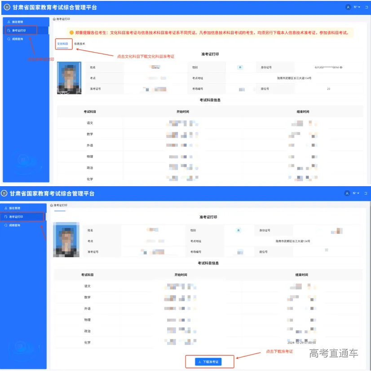Click the home icon in the upper breadcrumb
This screenshot has width=371, height=371.
coord(54,19)
